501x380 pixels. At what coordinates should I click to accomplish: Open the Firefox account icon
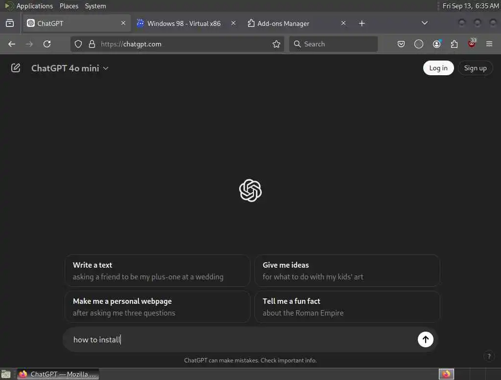(436, 44)
